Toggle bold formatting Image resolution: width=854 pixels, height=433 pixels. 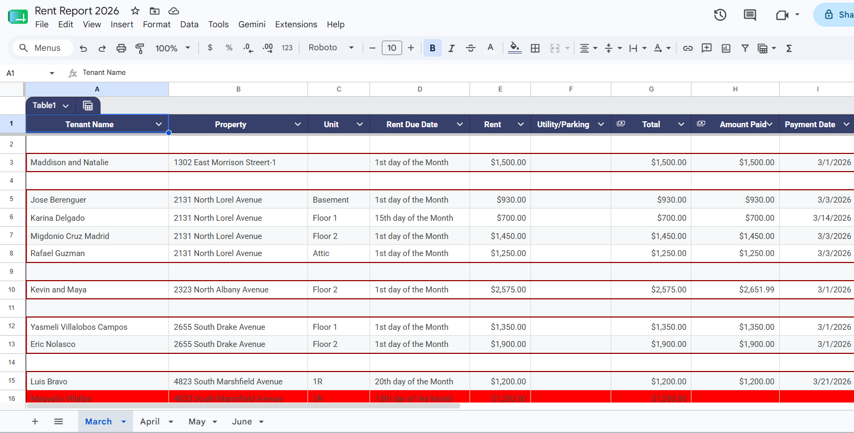432,48
